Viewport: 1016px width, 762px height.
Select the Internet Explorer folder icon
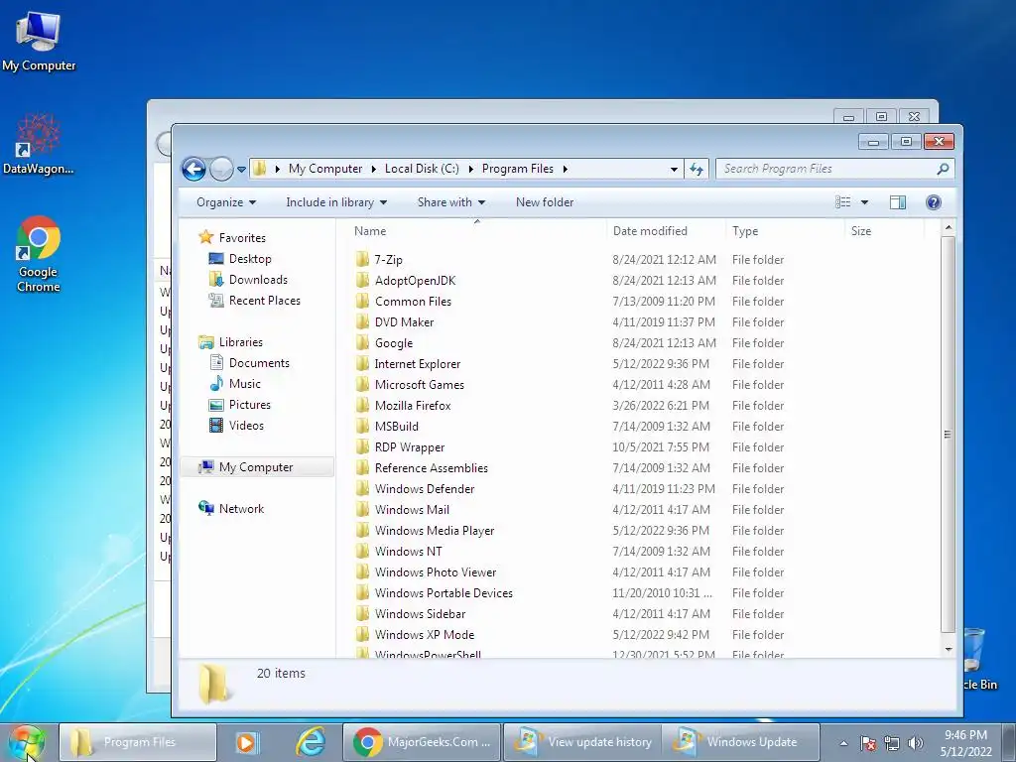point(362,363)
